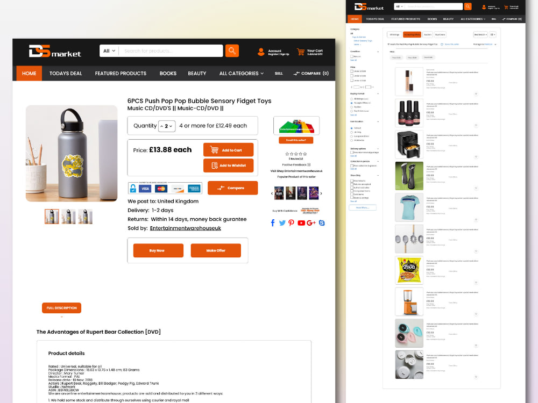Open the grid view layout dropdown
538x403 pixels.
click(493, 34)
